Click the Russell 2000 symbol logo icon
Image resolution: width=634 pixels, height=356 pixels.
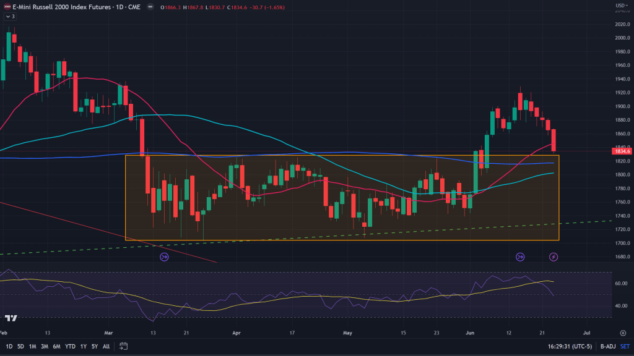[6, 7]
